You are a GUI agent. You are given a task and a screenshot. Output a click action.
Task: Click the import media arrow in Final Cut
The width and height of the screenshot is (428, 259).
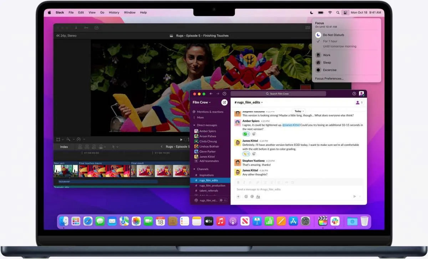(76, 28)
